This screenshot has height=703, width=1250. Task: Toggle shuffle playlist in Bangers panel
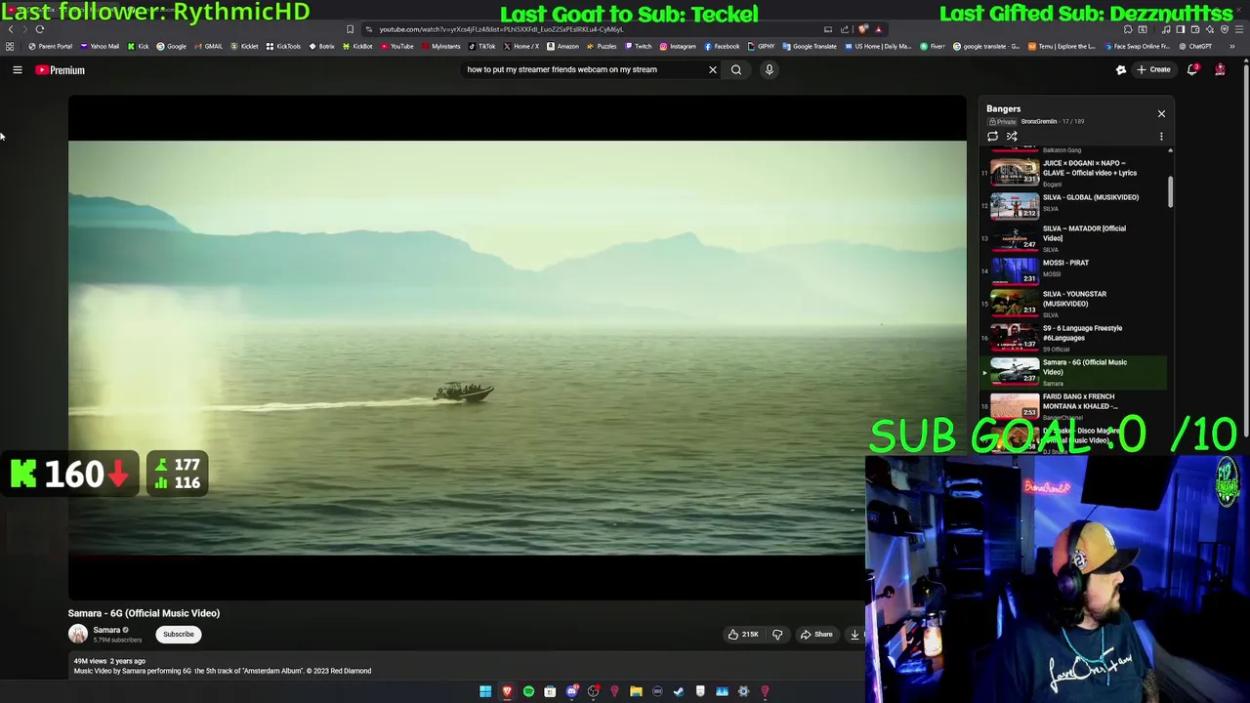pyautogui.click(x=1012, y=137)
